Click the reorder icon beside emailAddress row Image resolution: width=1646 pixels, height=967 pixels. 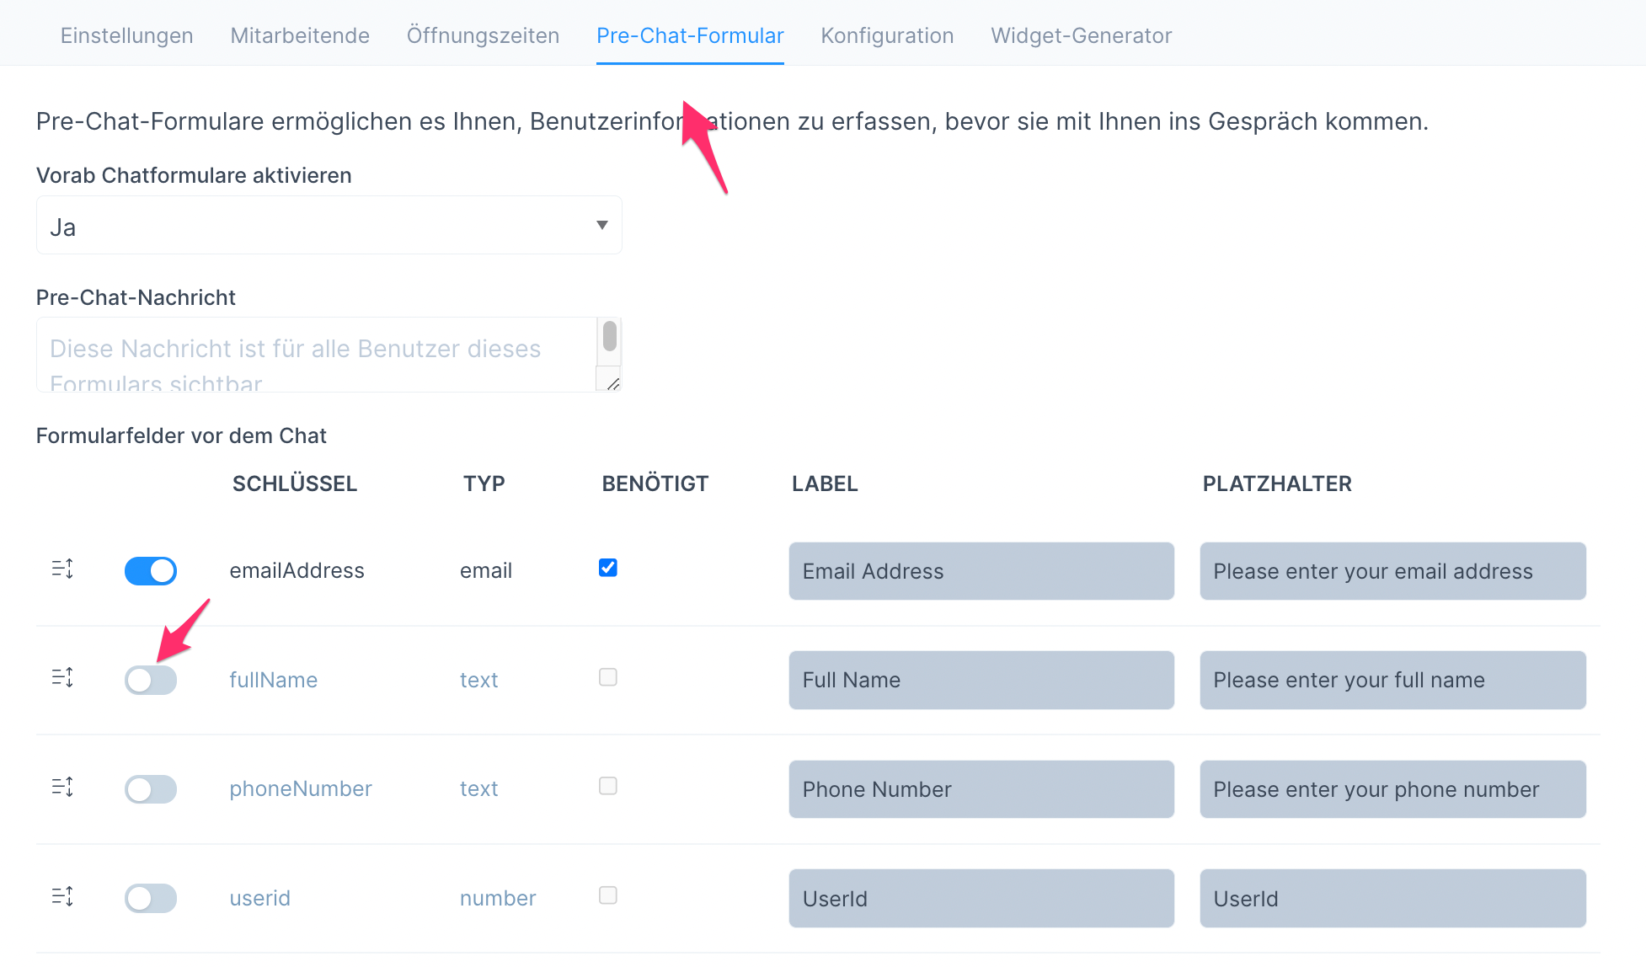tap(62, 570)
